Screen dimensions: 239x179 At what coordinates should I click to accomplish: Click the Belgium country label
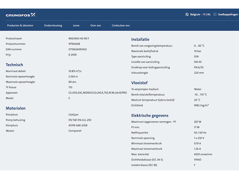point(195,15)
